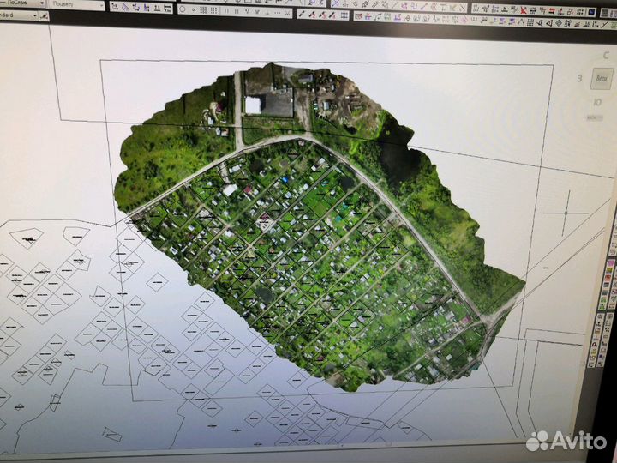
Task: Open the ПоСлою layer property dropdown
Action: pos(22,3)
